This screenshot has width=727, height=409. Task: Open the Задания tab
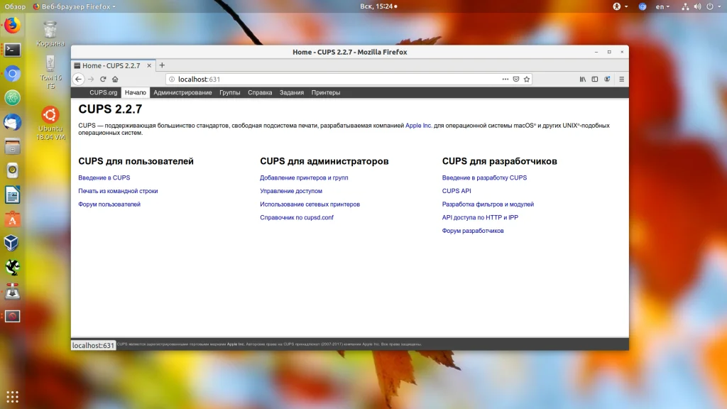point(292,93)
